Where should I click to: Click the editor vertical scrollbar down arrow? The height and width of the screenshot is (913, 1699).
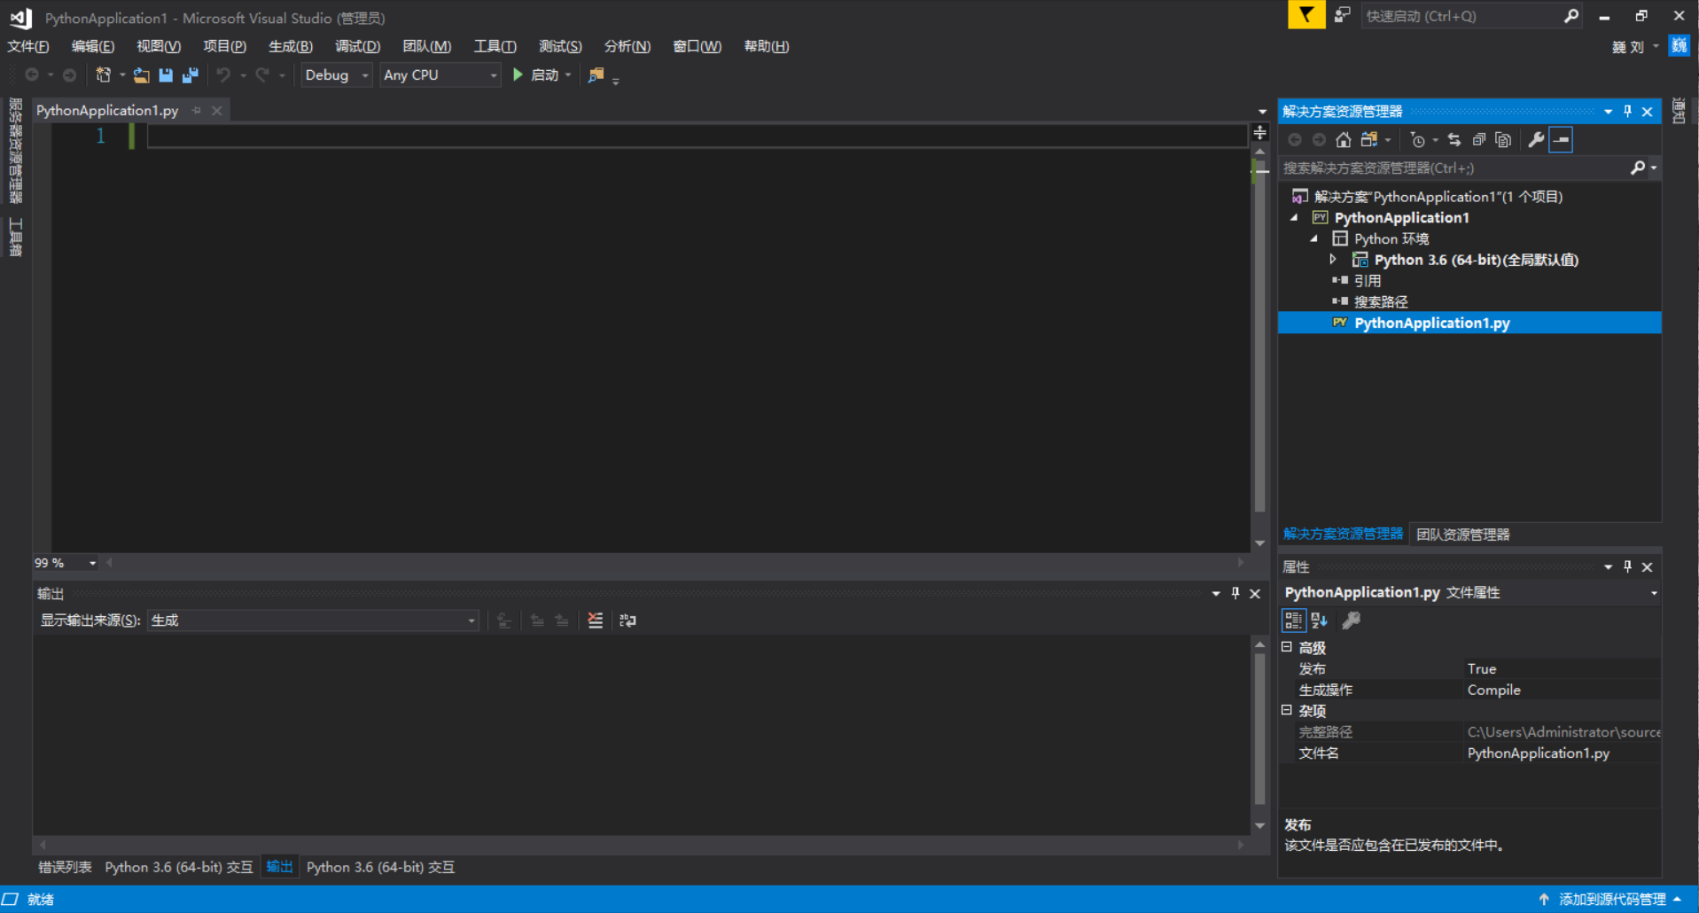pyautogui.click(x=1259, y=543)
